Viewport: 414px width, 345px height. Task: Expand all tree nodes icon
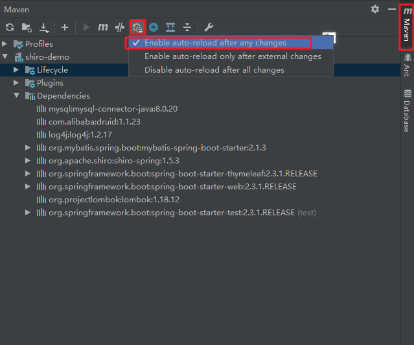pos(170,27)
